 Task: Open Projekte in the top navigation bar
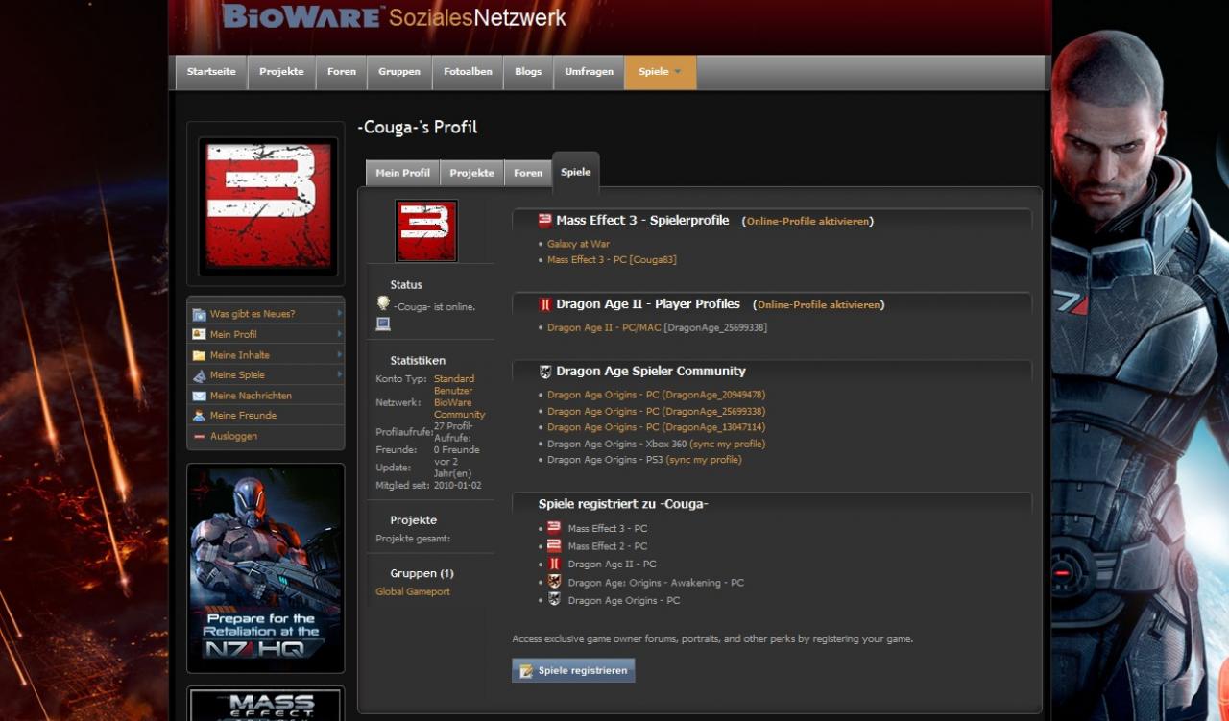[x=281, y=72]
